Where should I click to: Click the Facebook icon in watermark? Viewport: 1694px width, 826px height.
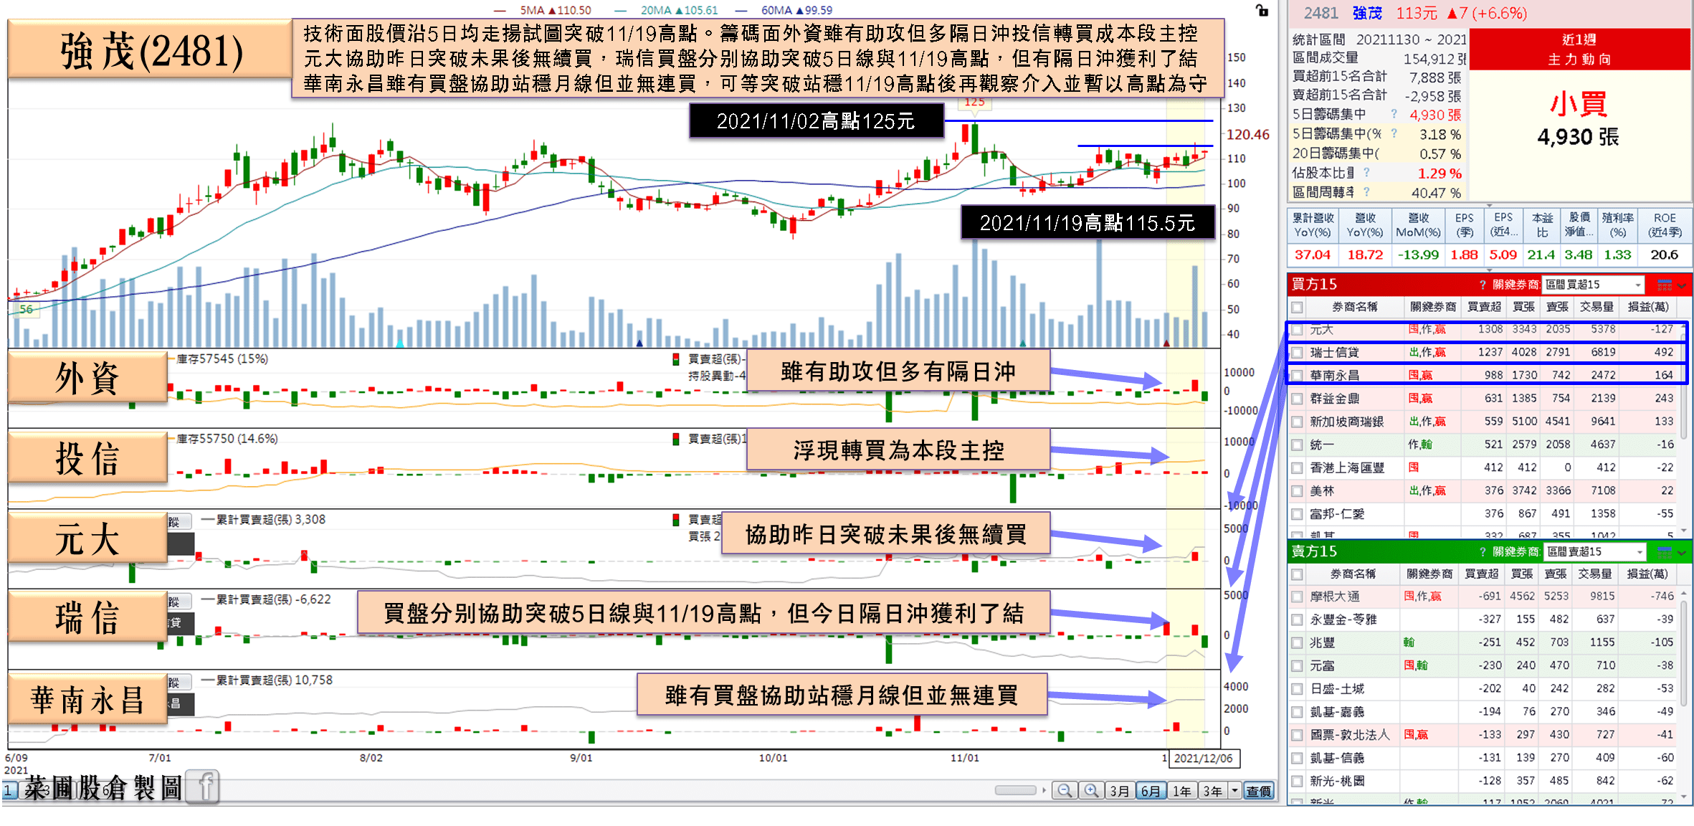pyautogui.click(x=204, y=787)
